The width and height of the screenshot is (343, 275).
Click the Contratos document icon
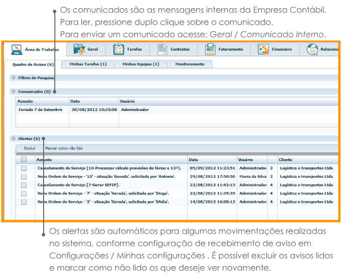(x=163, y=49)
